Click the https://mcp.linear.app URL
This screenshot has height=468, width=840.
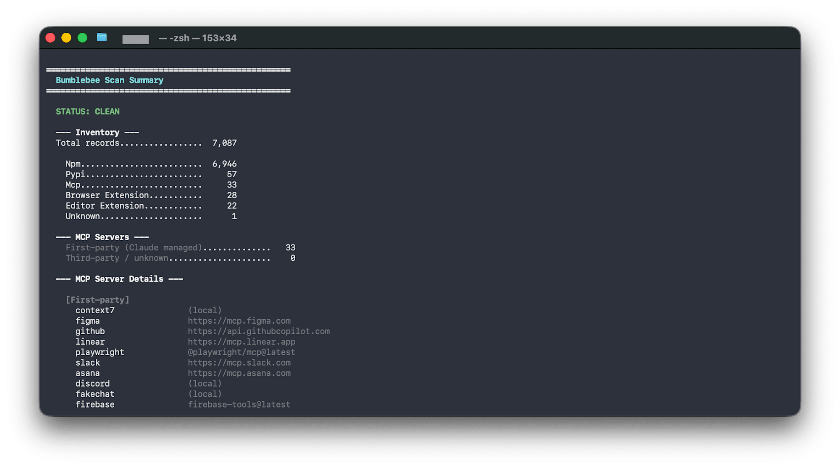(x=241, y=342)
